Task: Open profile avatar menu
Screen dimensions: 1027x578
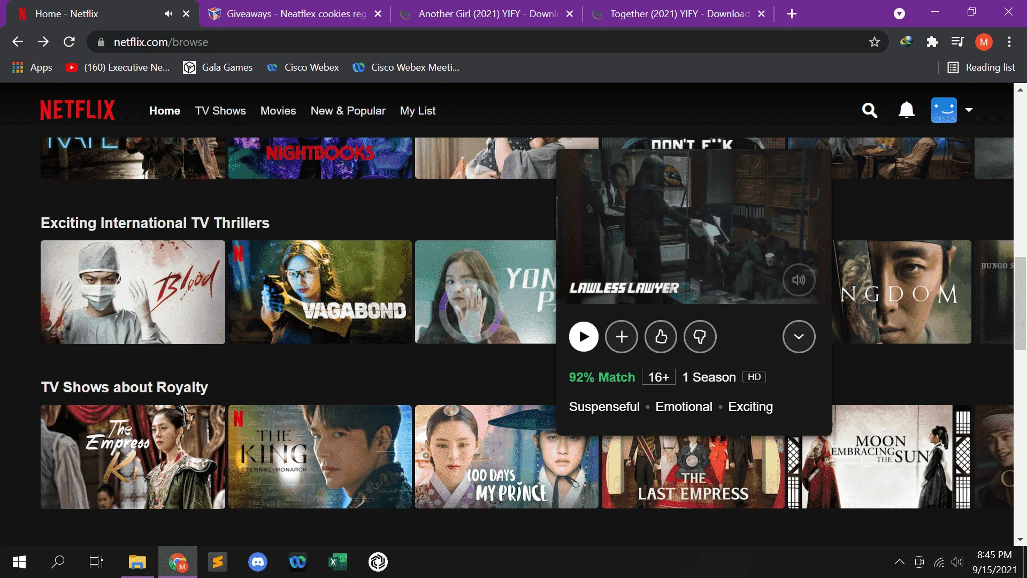Action: coord(944,110)
